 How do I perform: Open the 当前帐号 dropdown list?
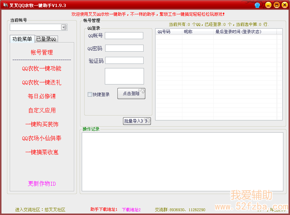click(x=64, y=27)
